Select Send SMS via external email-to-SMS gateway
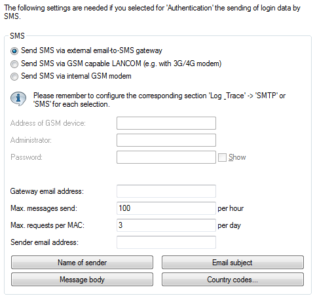 (x=14, y=51)
